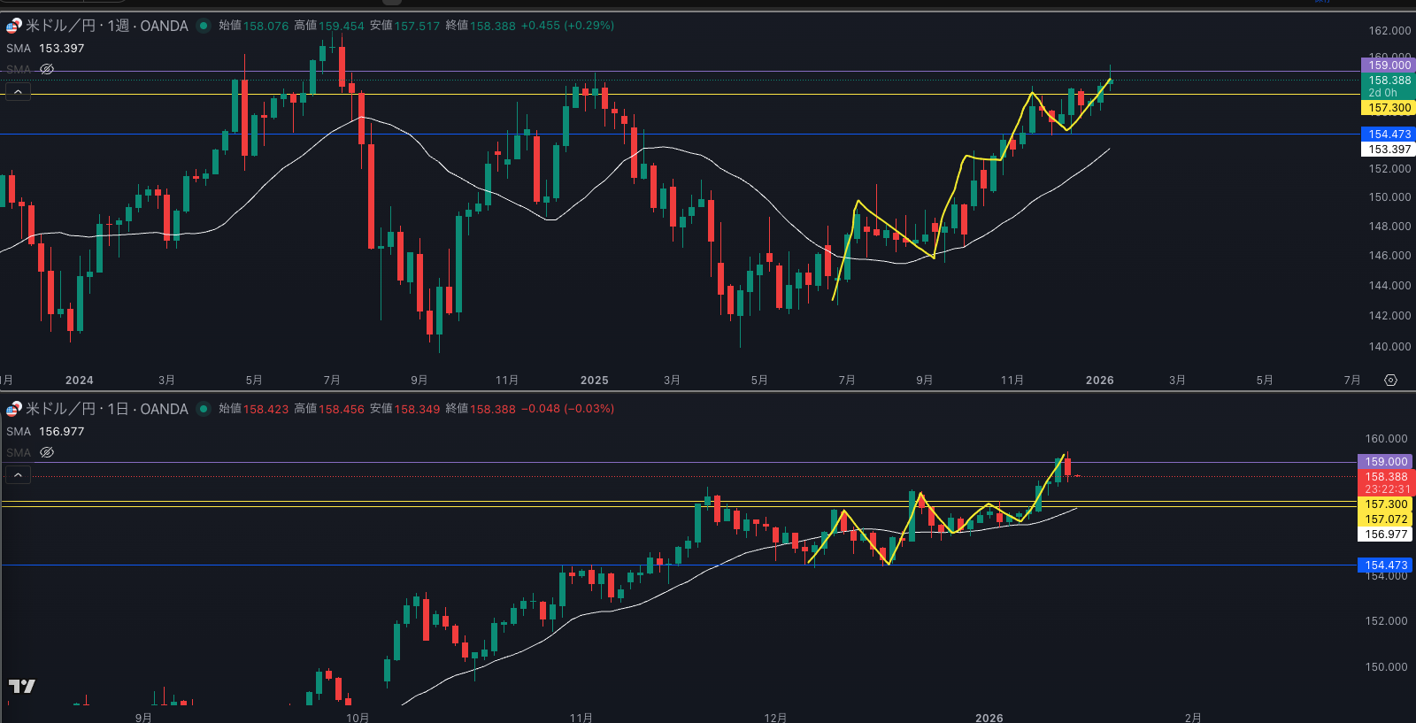
Task: Click yellow 157.300 price label on weekly chart
Action: (1388, 108)
